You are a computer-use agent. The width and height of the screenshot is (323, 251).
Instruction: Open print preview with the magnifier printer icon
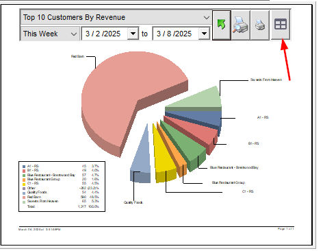pos(241,25)
